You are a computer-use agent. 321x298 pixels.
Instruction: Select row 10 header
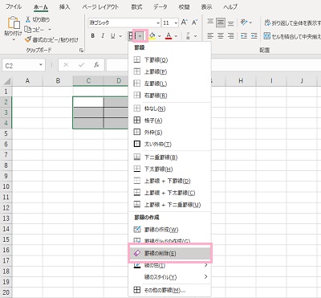pyautogui.click(x=6, y=186)
